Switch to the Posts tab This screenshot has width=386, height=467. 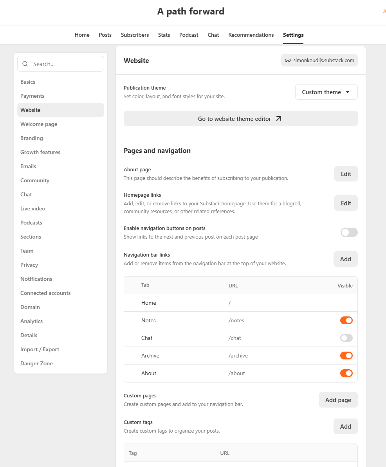pyautogui.click(x=105, y=35)
